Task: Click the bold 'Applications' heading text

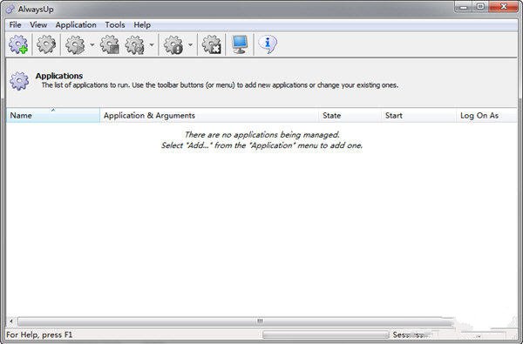Action: (59, 76)
